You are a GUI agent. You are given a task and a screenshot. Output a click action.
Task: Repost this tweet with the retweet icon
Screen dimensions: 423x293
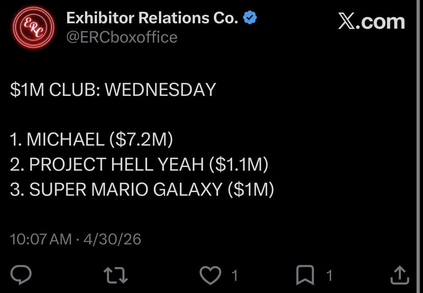pyautogui.click(x=116, y=275)
